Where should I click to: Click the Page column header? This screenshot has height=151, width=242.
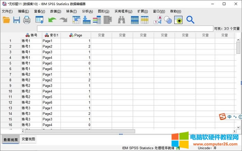click(x=76, y=35)
